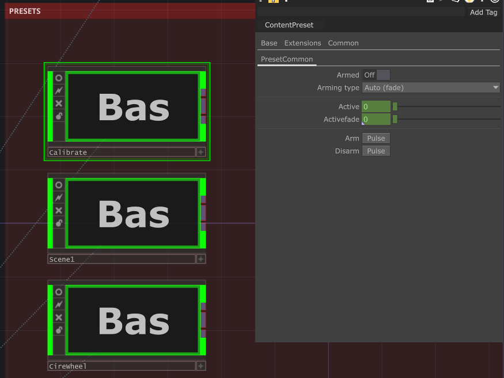Click the ContentPreset operator name field
Viewport: 504px width, 378px height.
click(290, 25)
